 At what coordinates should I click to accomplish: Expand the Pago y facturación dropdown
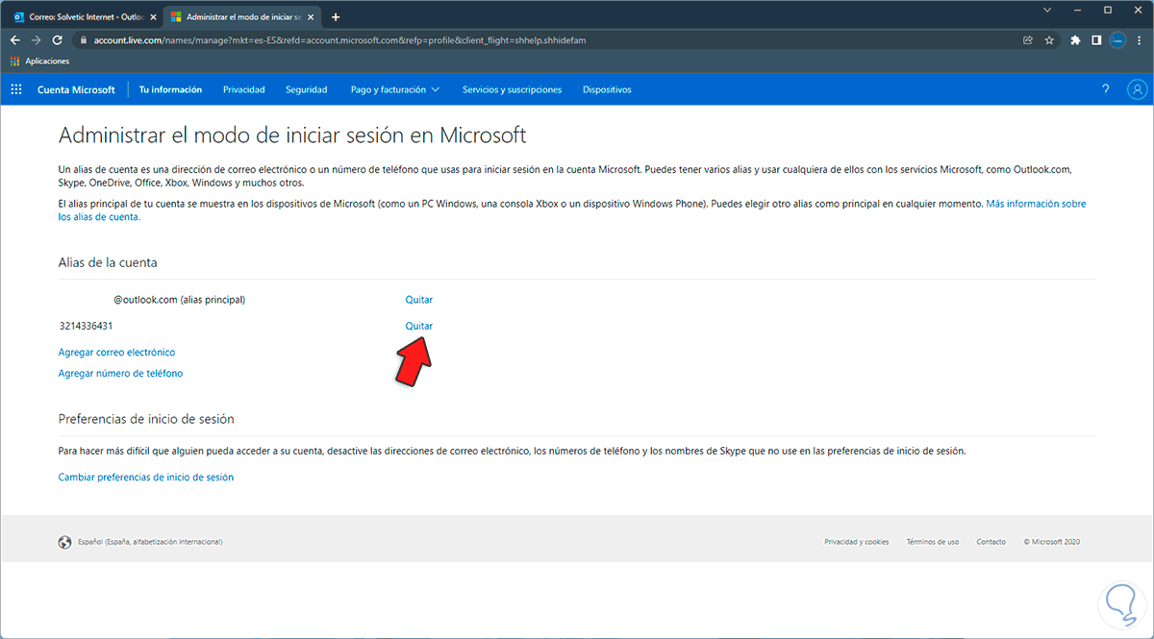[x=395, y=89]
